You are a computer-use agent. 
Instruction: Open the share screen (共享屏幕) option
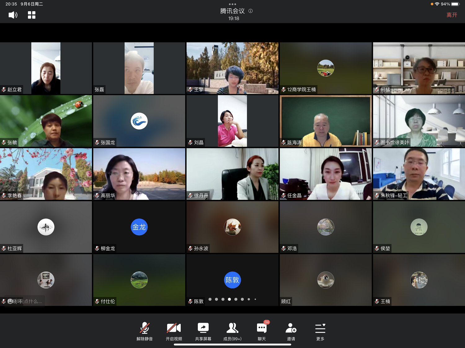203,331
